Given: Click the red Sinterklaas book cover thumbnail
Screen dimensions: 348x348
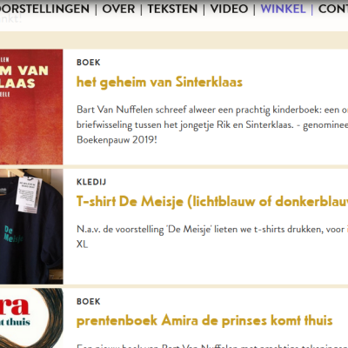Looking at the screenshot, I should pos(31,107).
